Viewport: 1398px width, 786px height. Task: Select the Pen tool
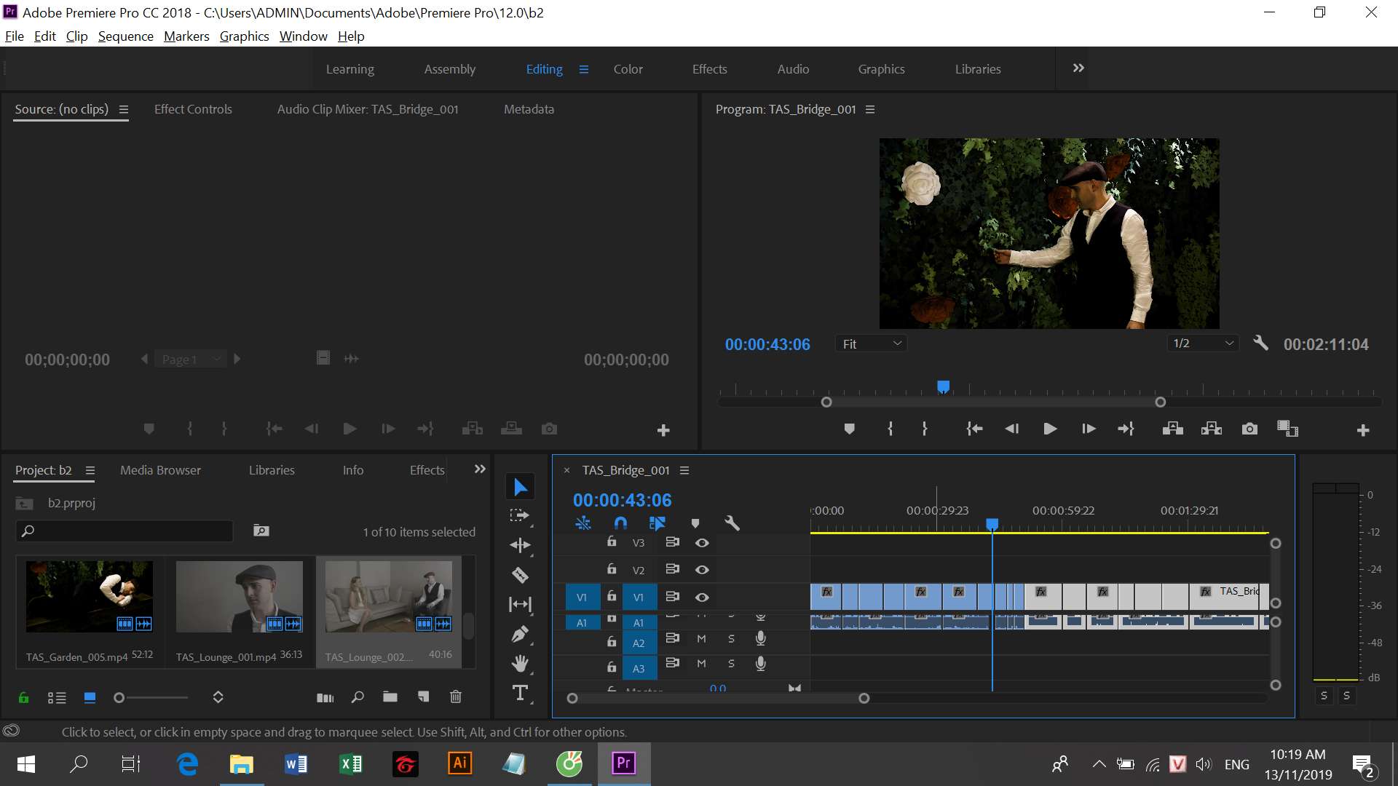(520, 634)
